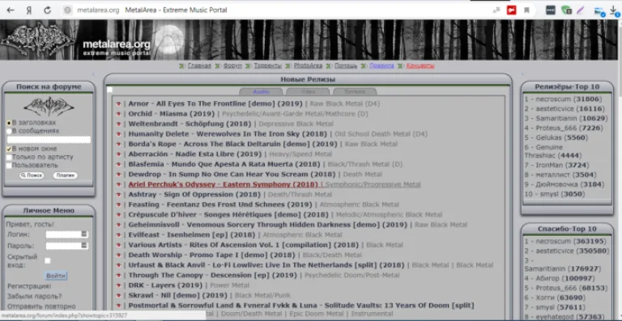
Task: Tick the 'Скрытый вход' checkbox
Action: click(x=48, y=260)
